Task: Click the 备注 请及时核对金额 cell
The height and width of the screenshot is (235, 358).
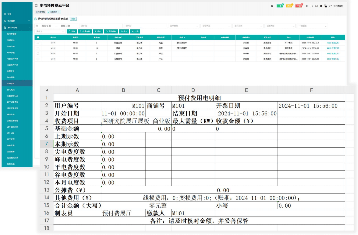Action: (x=199, y=221)
